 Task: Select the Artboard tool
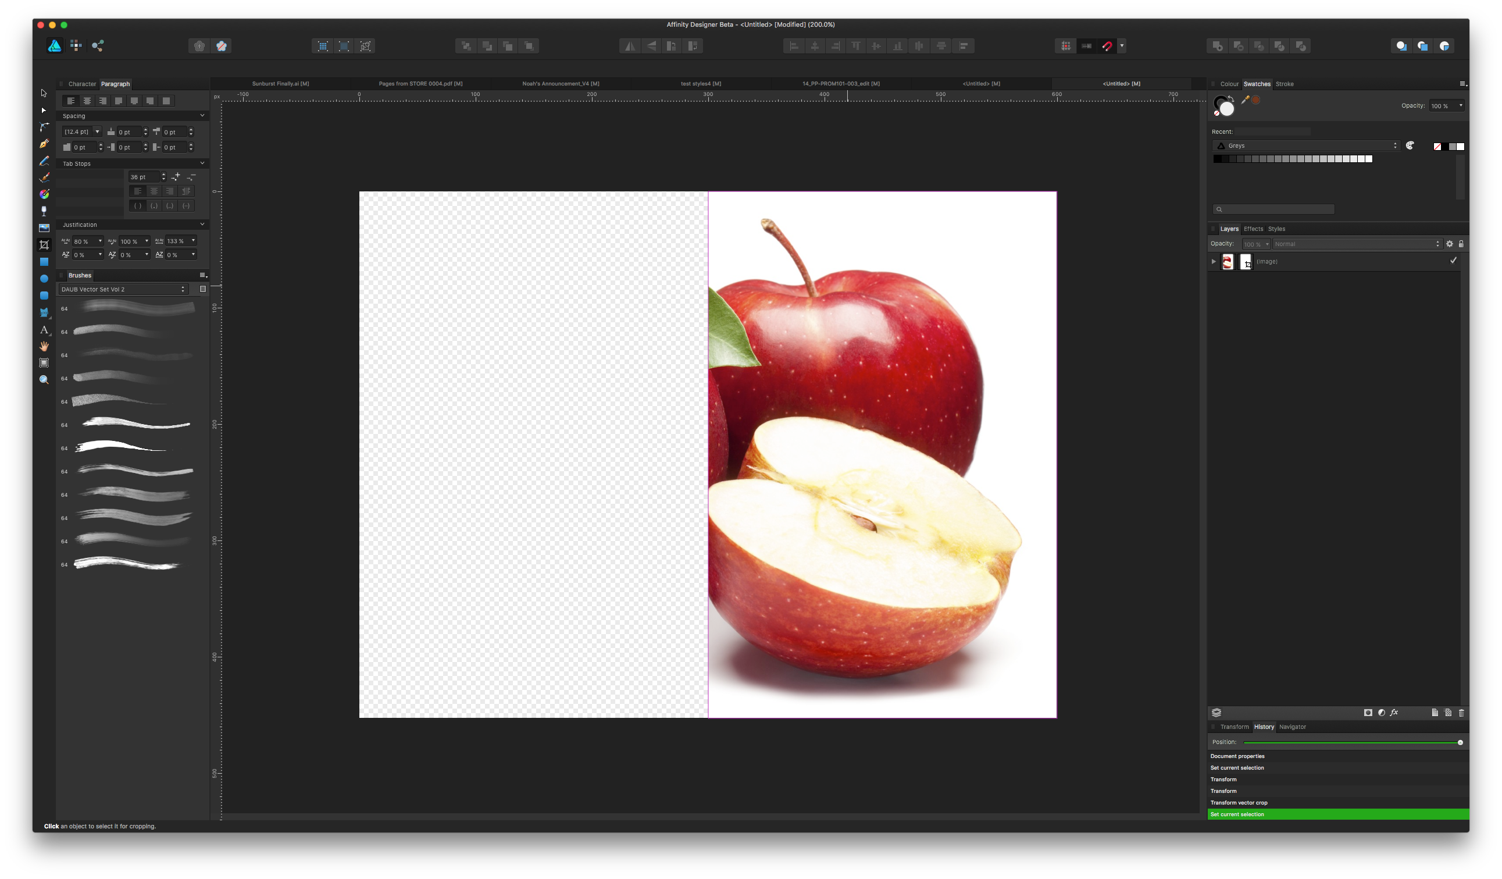[44, 362]
